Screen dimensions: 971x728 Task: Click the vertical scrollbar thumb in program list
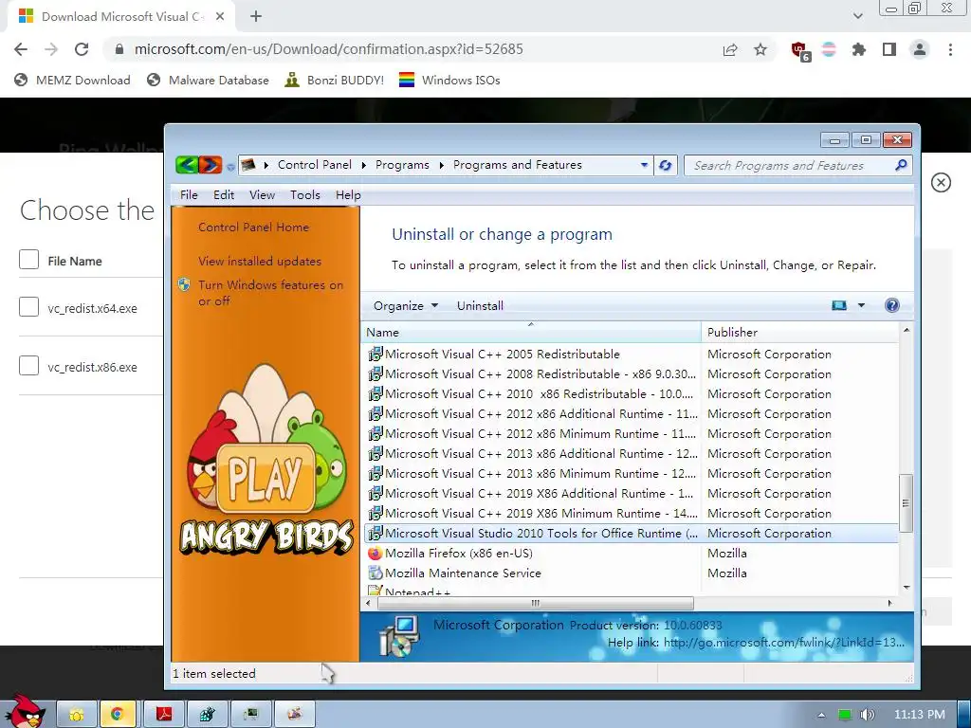pos(906,503)
